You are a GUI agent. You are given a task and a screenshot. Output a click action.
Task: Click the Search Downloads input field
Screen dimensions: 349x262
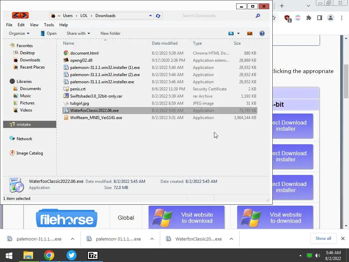point(218,16)
